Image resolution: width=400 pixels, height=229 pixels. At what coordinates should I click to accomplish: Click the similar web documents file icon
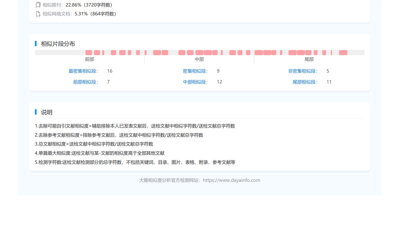(38, 14)
